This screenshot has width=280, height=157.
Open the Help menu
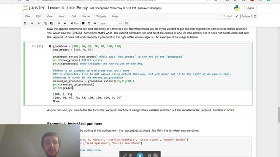[x=115, y=17]
